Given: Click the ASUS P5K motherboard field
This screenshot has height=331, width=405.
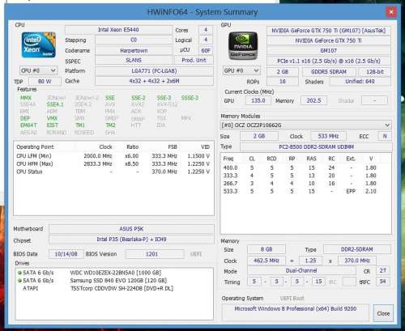Looking at the screenshot, I should click(131, 229).
